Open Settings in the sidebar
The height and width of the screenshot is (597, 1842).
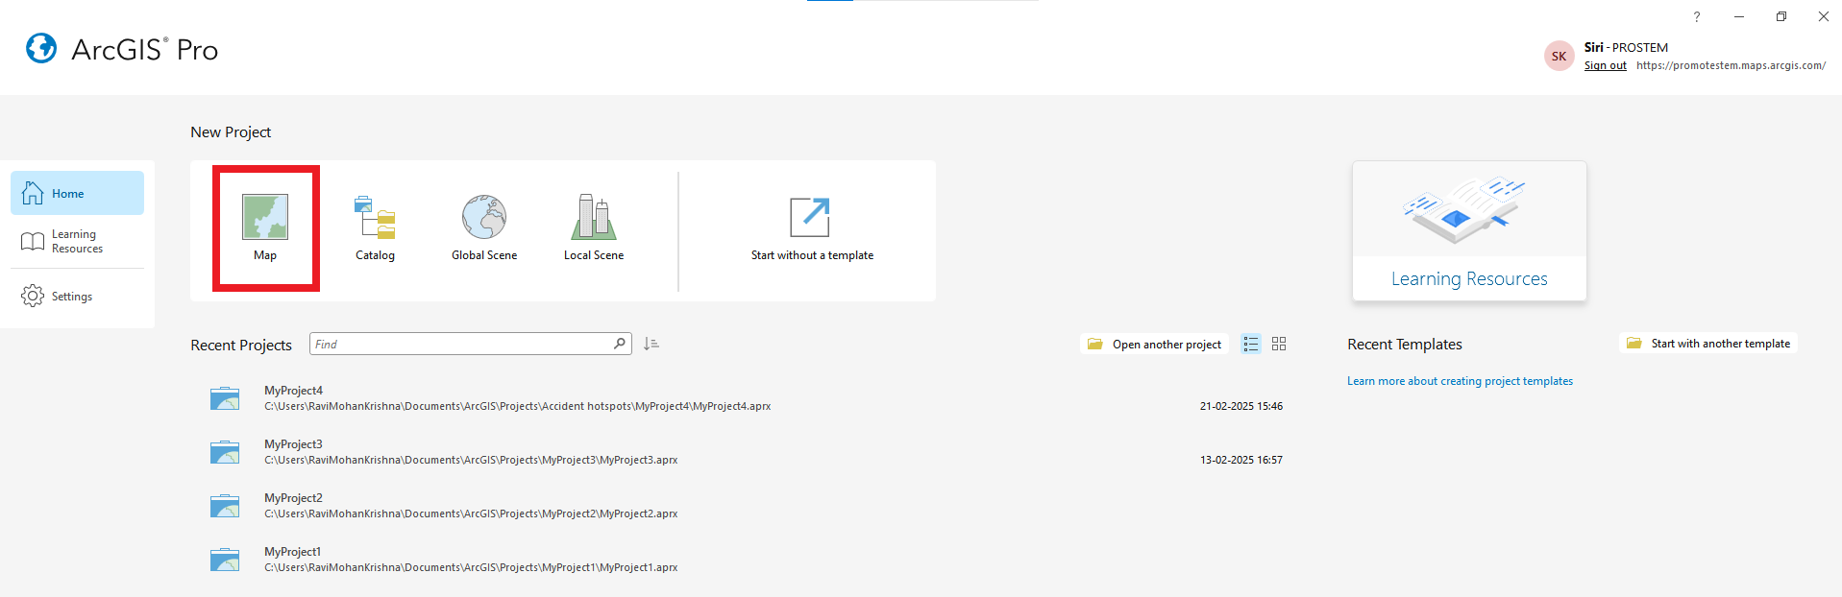[x=77, y=297]
